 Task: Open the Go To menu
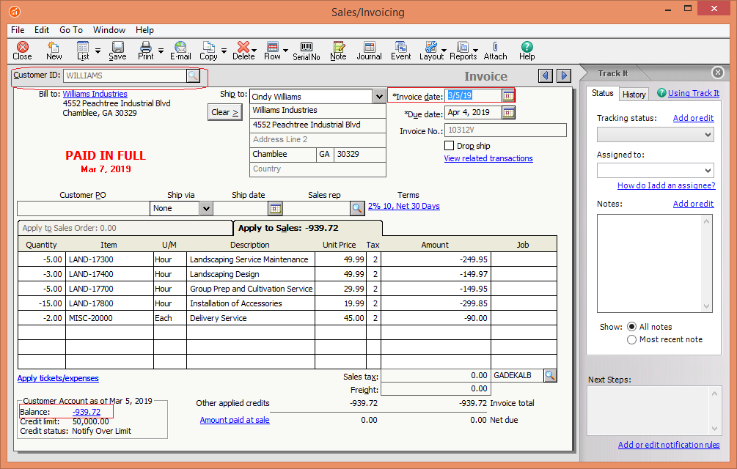coord(71,30)
